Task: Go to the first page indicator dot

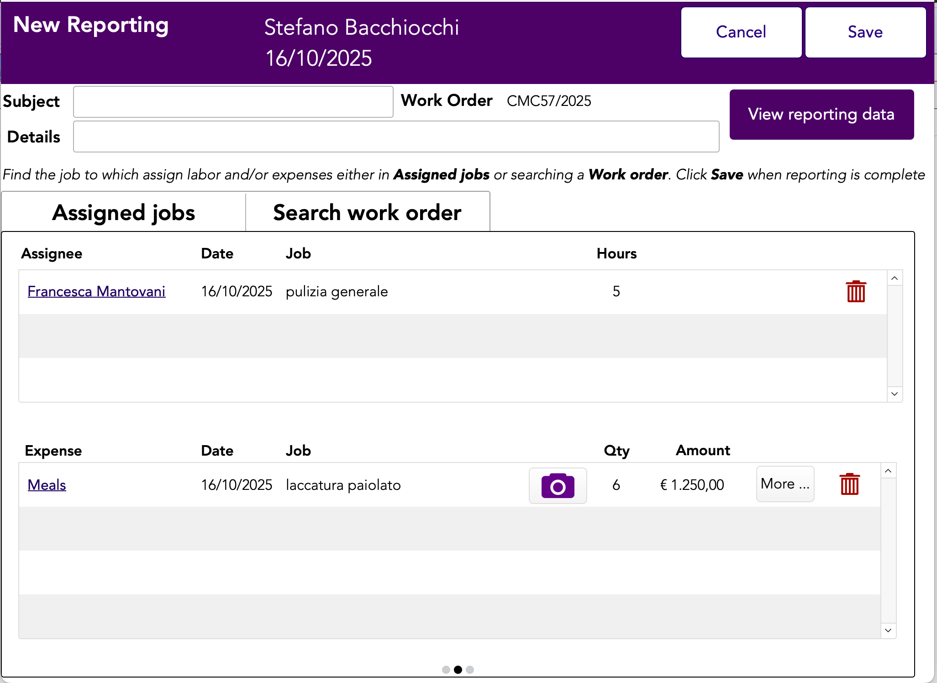Action: (446, 670)
